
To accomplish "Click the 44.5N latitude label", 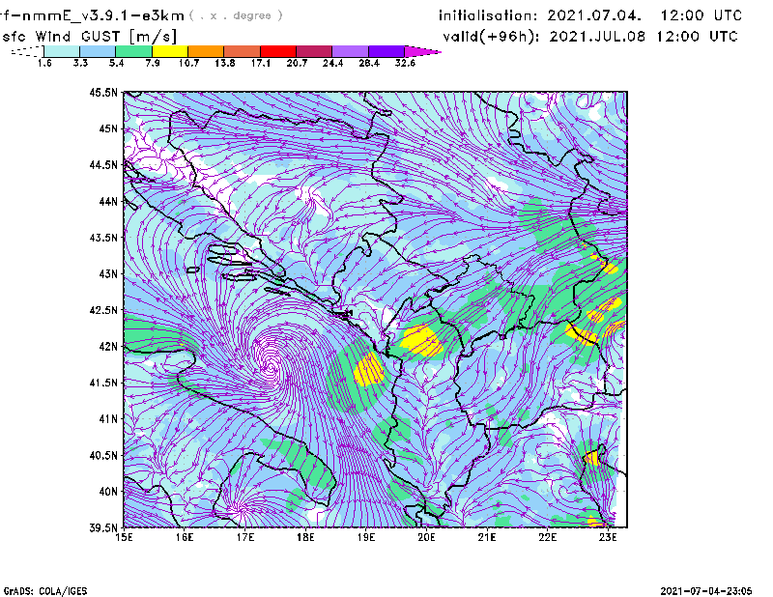I will (103, 164).
